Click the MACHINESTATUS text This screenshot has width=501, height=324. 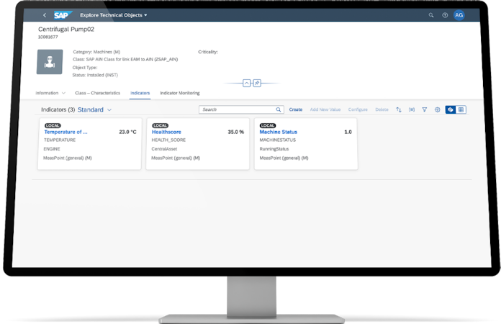(278, 140)
